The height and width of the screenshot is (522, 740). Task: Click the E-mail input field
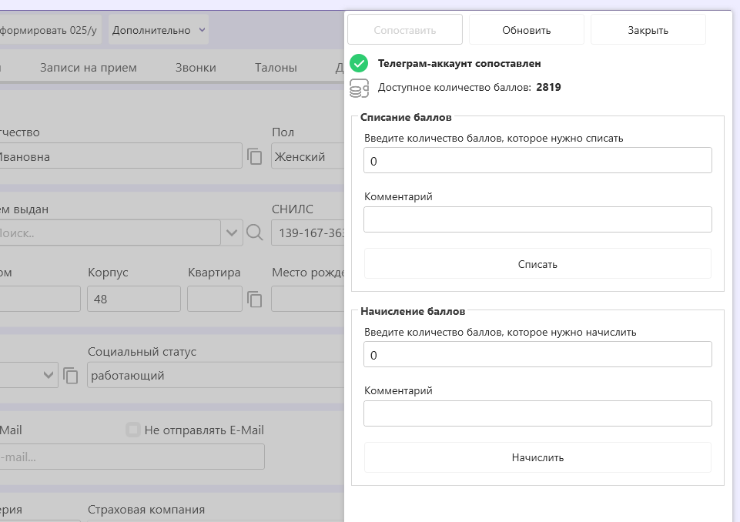click(x=132, y=457)
